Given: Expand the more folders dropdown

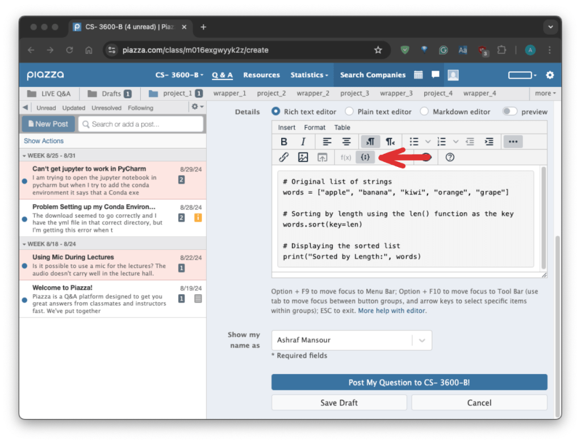Looking at the screenshot, I should 545,93.
